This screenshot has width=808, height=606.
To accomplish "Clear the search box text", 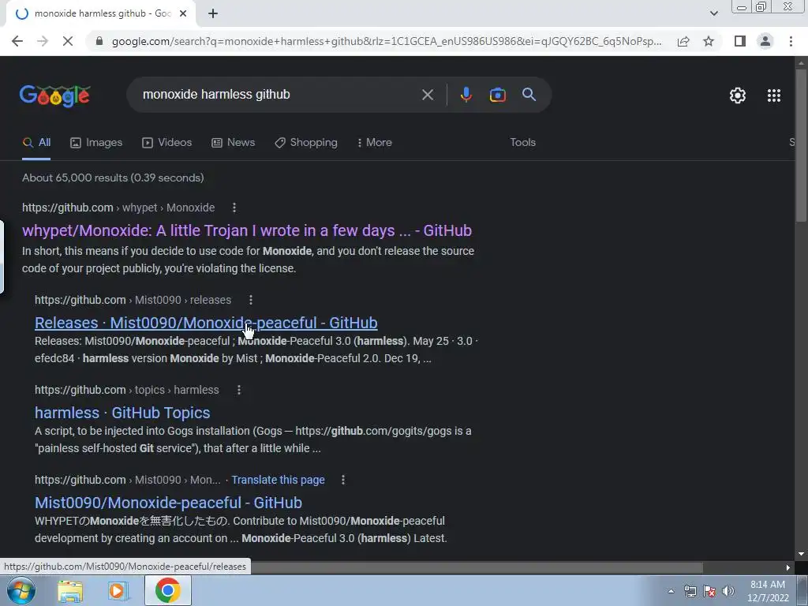I will [427, 95].
